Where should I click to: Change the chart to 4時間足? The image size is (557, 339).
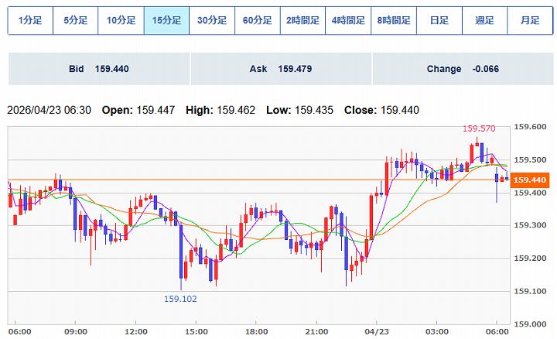tap(348, 21)
